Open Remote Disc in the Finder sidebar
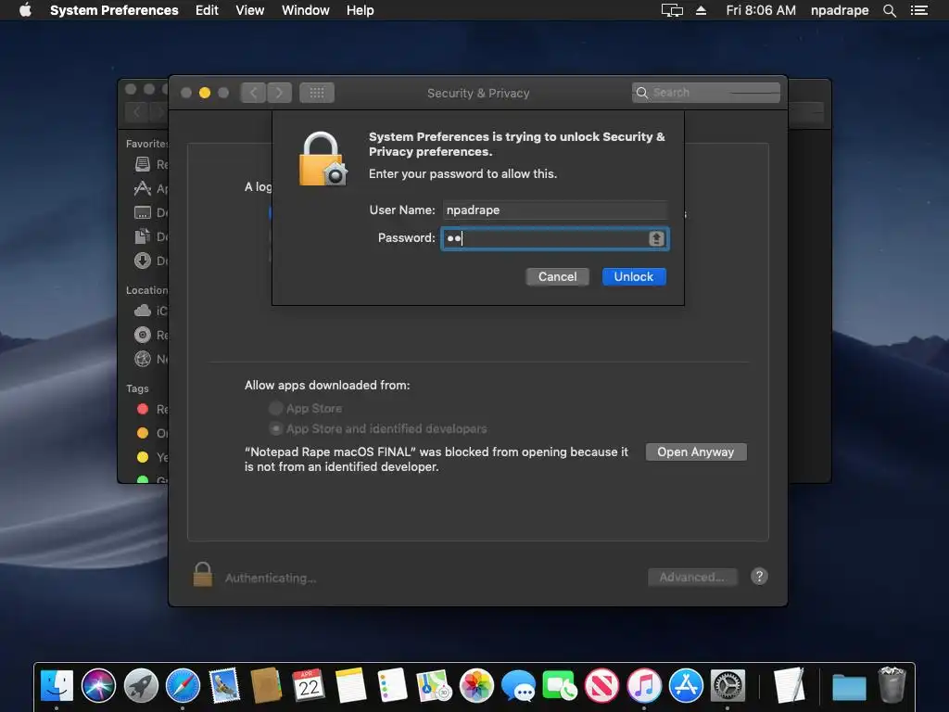Viewport: 949px width, 712px height. click(150, 335)
